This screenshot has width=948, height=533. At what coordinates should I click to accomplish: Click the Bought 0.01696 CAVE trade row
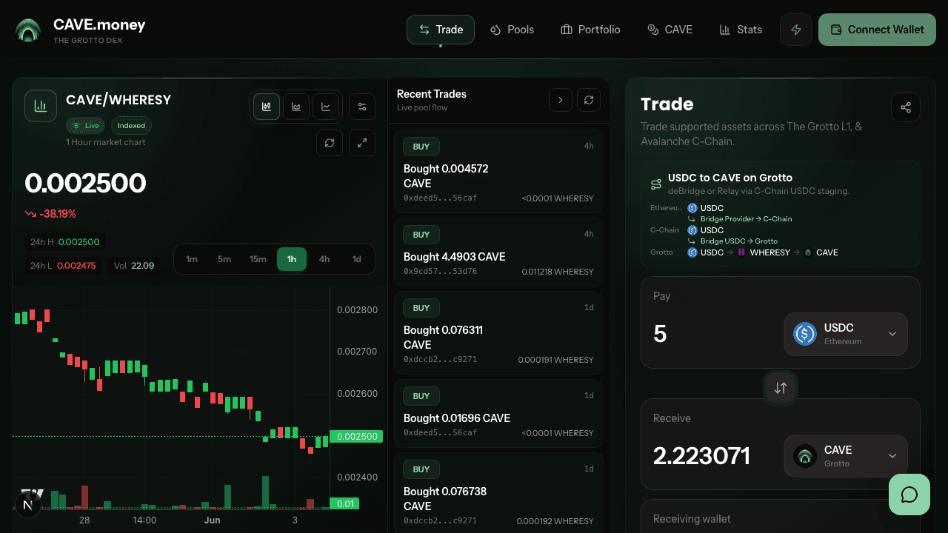499,413
